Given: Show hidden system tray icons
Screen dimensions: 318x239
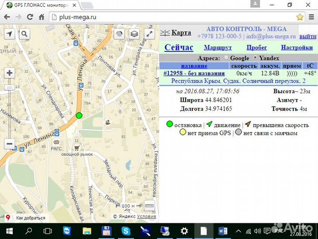Looking at the screenshot, I should (238, 231).
